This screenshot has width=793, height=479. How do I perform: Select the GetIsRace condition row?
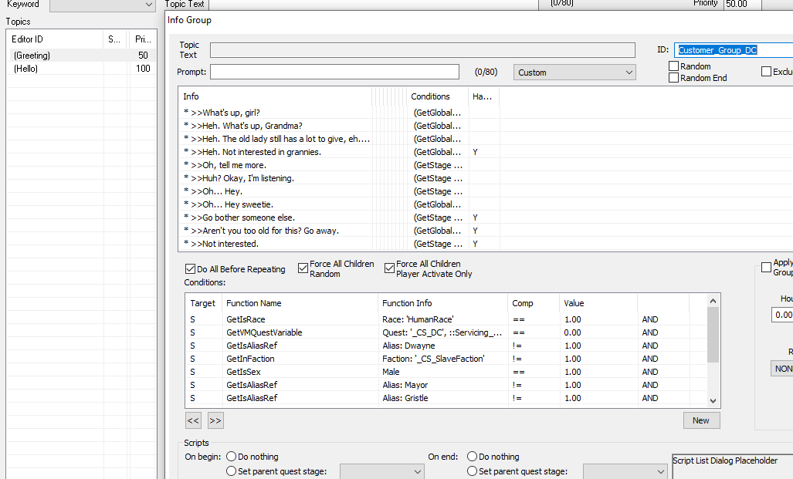point(446,319)
